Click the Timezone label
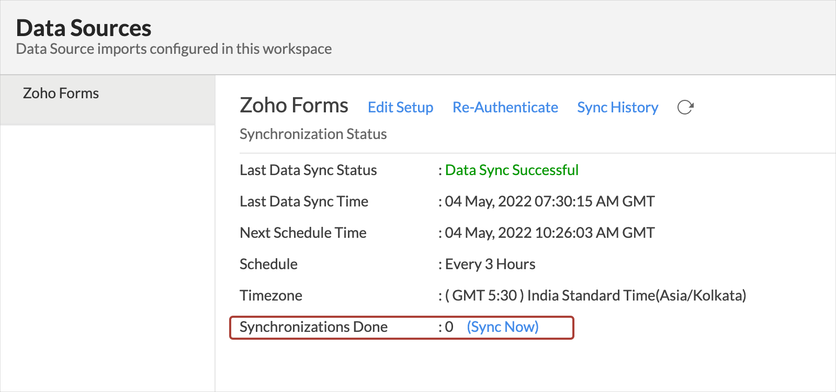The image size is (836, 392). coord(271,295)
